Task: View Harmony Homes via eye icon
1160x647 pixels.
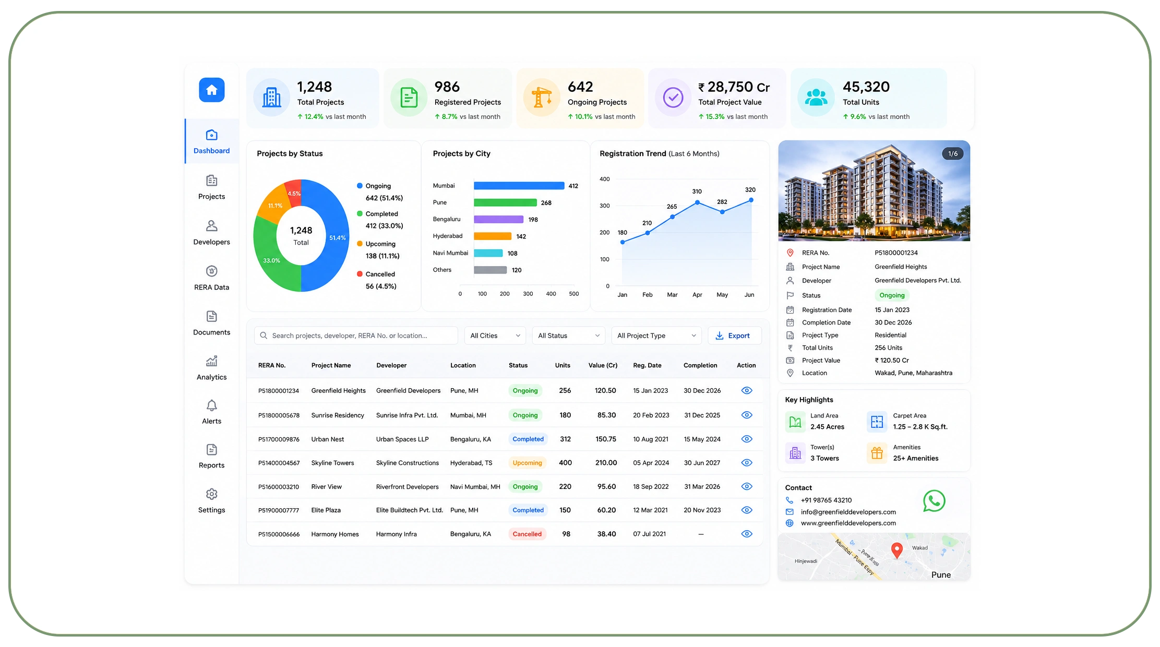Action: (x=747, y=534)
